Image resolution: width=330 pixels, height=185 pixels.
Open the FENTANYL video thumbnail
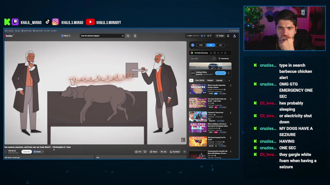(x=198, y=141)
